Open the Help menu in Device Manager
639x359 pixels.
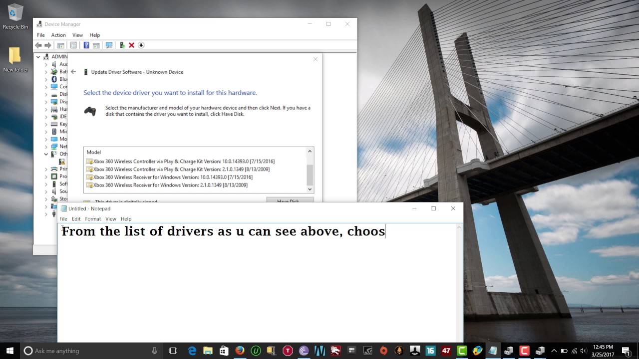point(95,35)
